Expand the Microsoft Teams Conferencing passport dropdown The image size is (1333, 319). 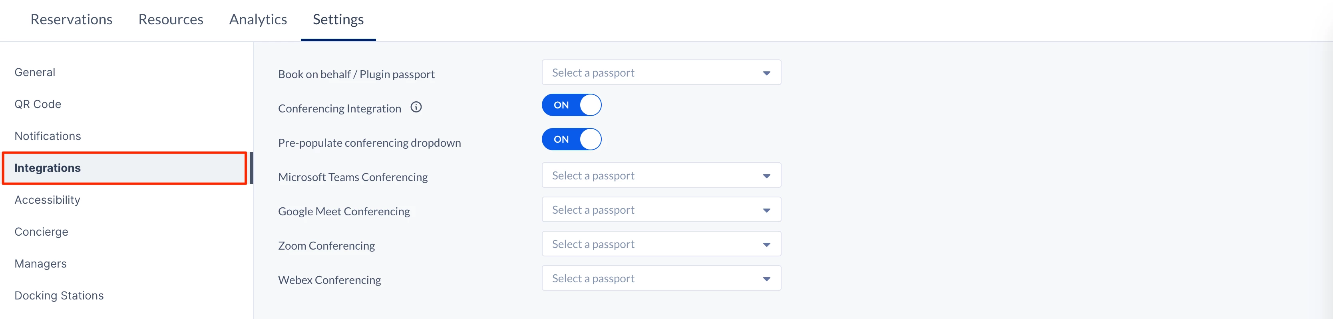click(x=661, y=175)
